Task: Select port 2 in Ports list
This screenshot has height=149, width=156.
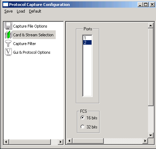Action: (87, 43)
